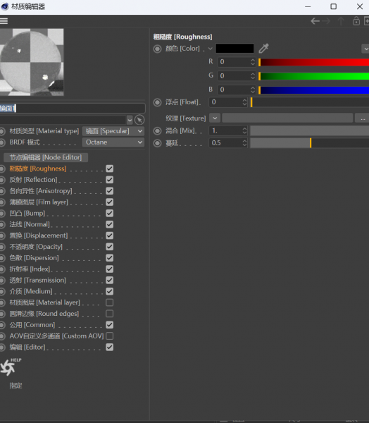
Task: Open the hamburger menu icon
Action: click(x=4, y=20)
